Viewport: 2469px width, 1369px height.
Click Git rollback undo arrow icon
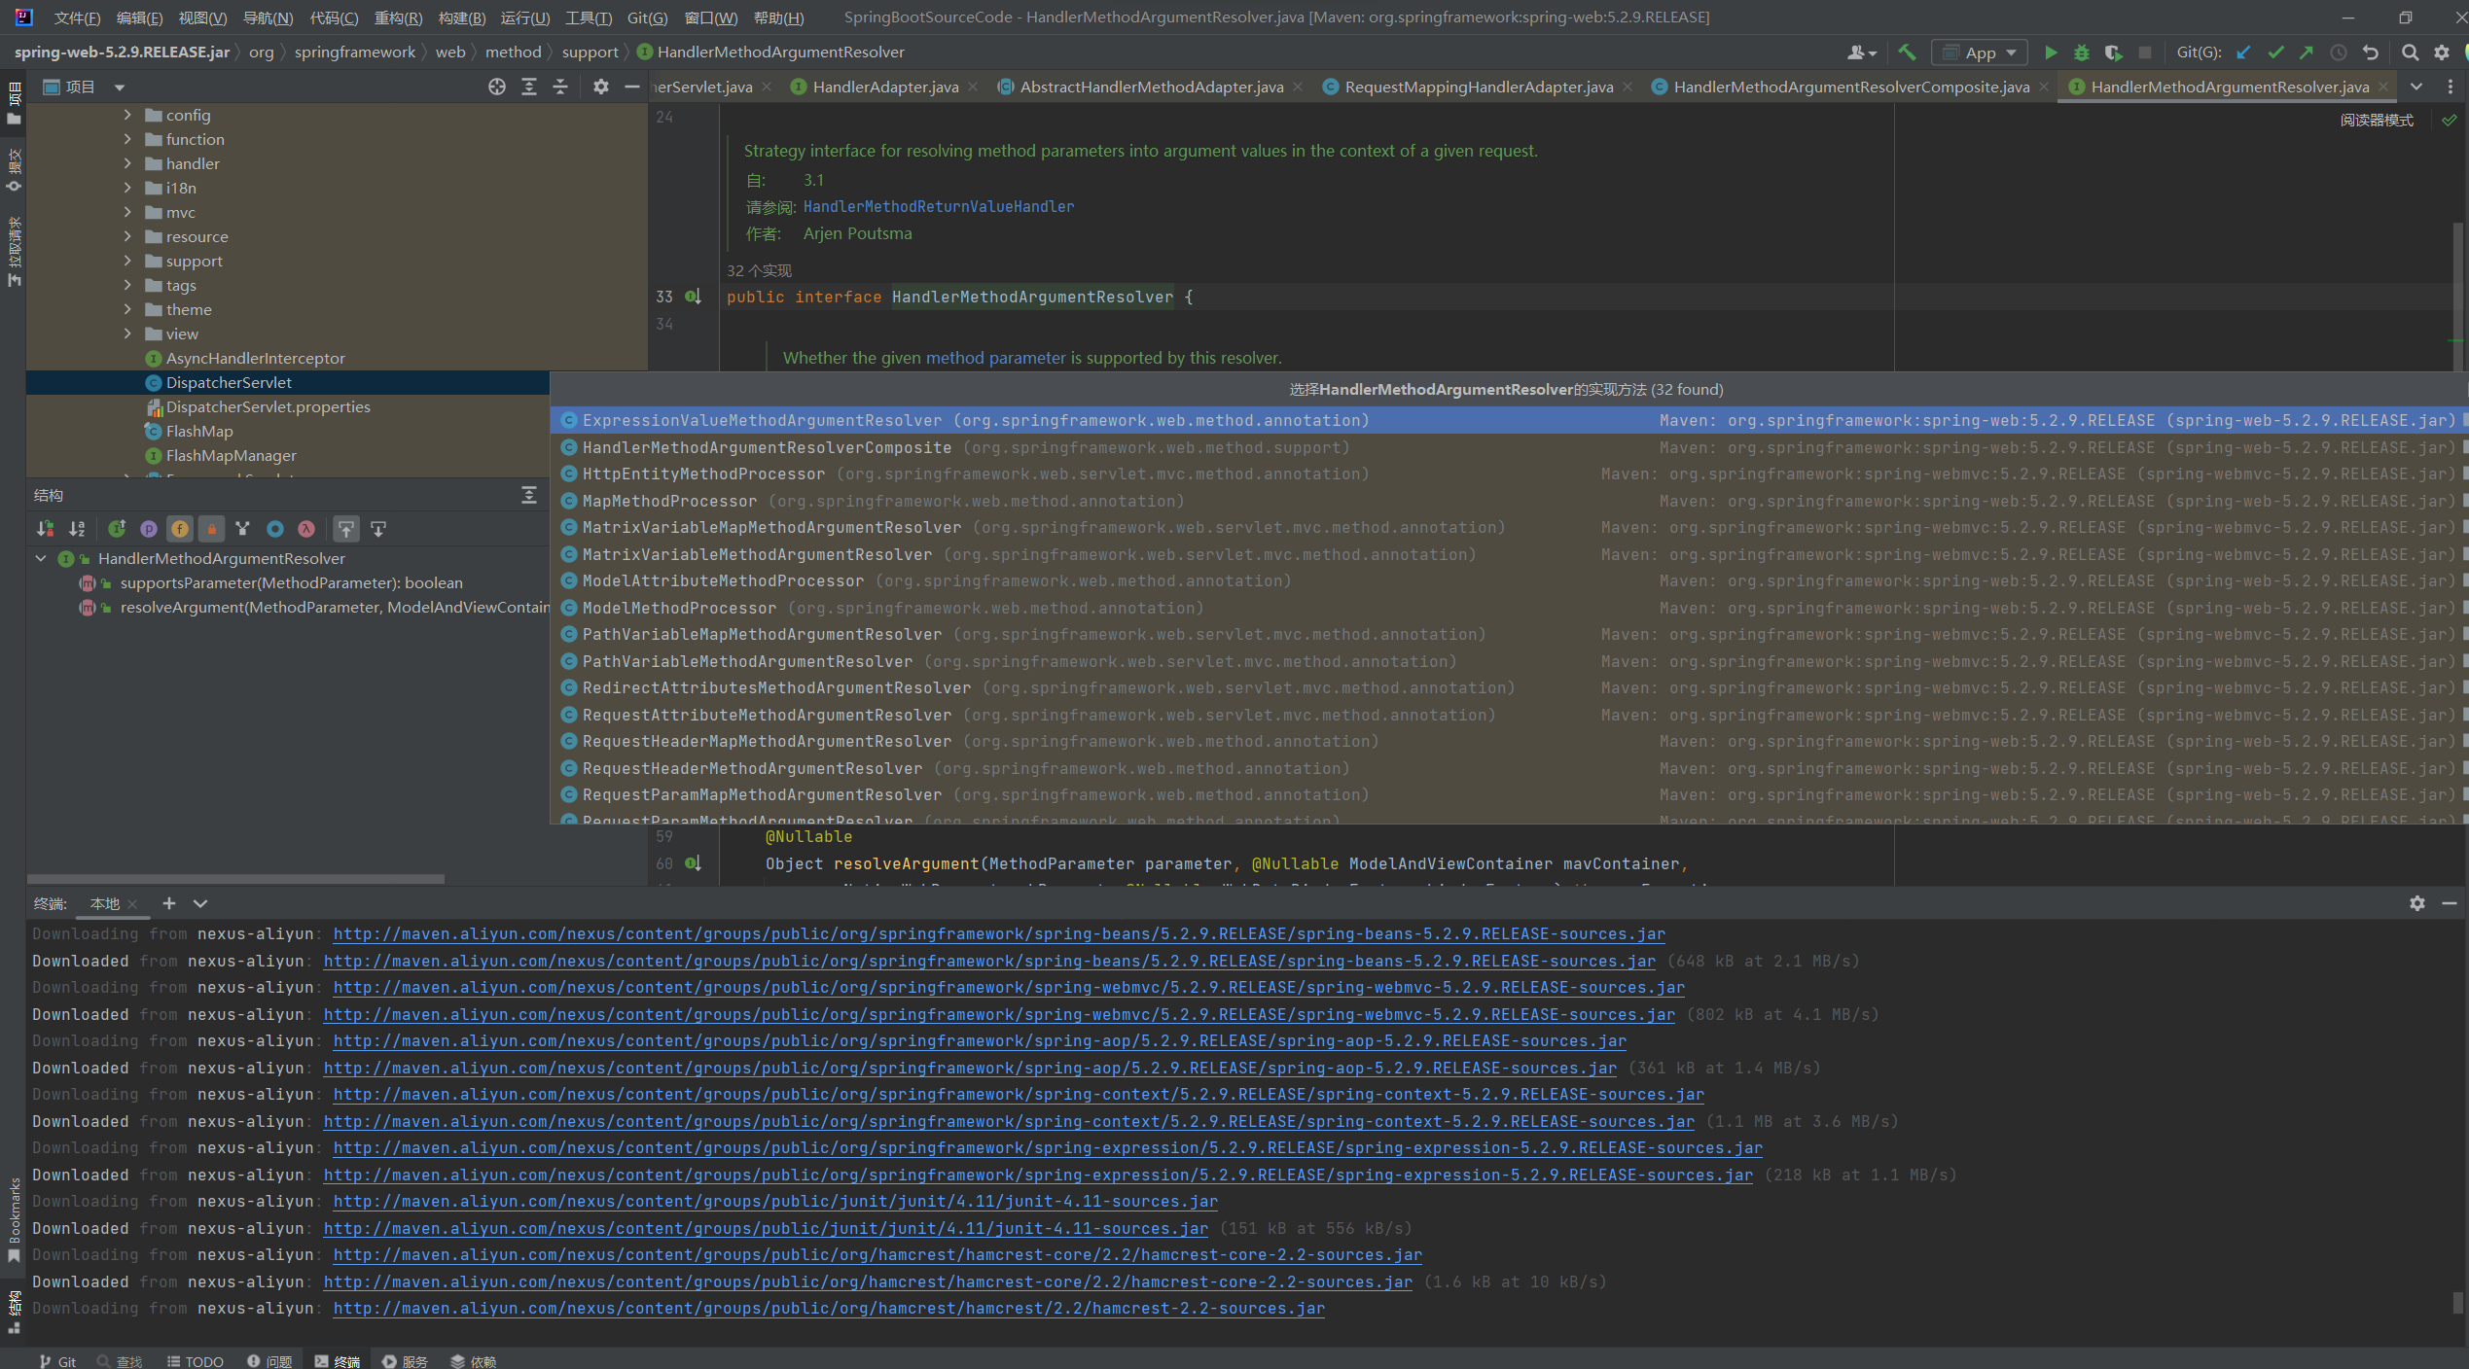(x=2371, y=53)
